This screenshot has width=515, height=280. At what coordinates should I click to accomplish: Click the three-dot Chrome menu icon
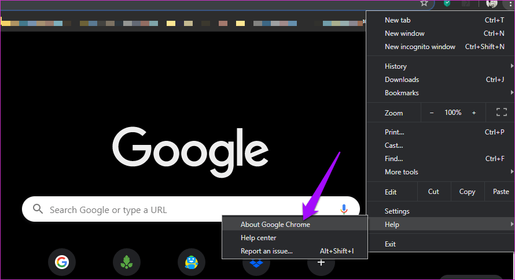pyautogui.click(x=510, y=3)
